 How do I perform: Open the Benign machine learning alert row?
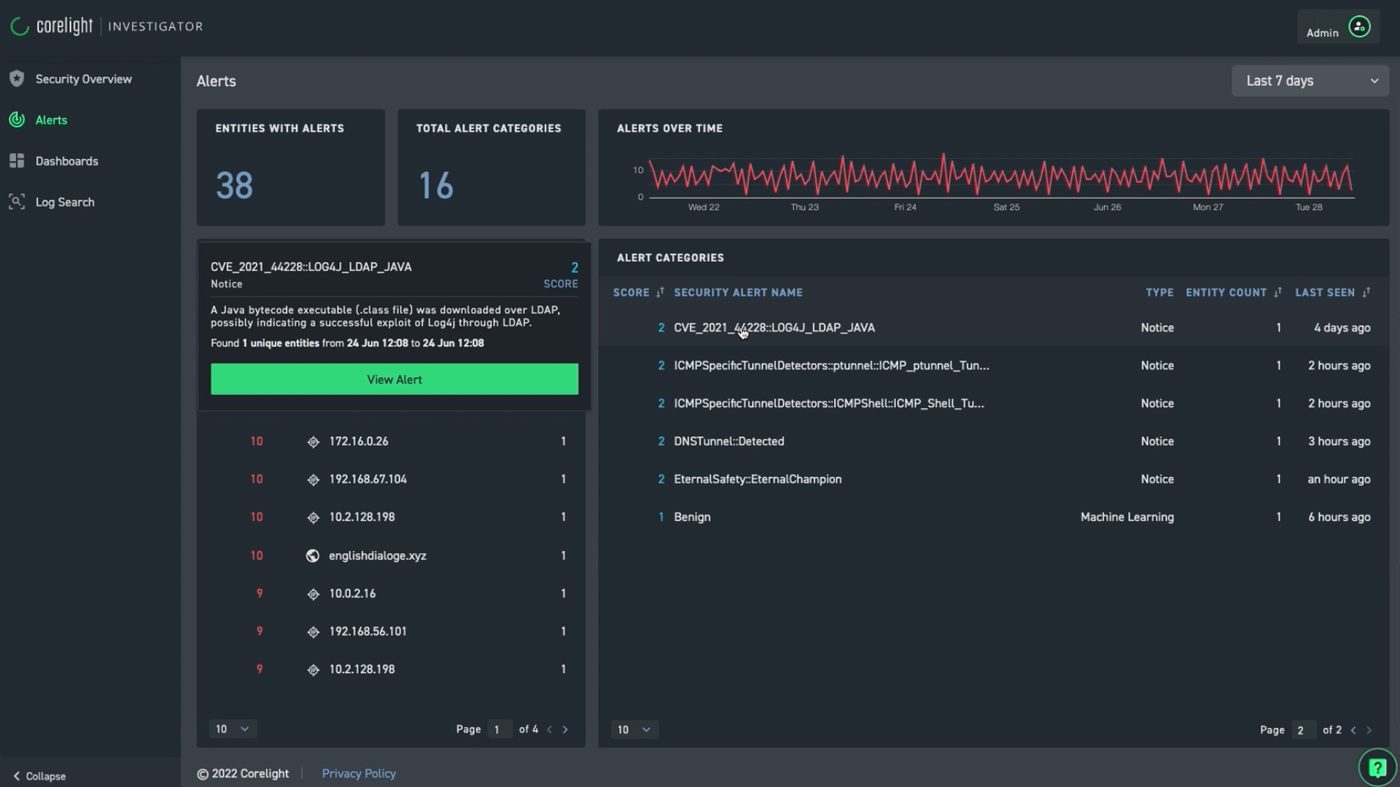point(993,517)
